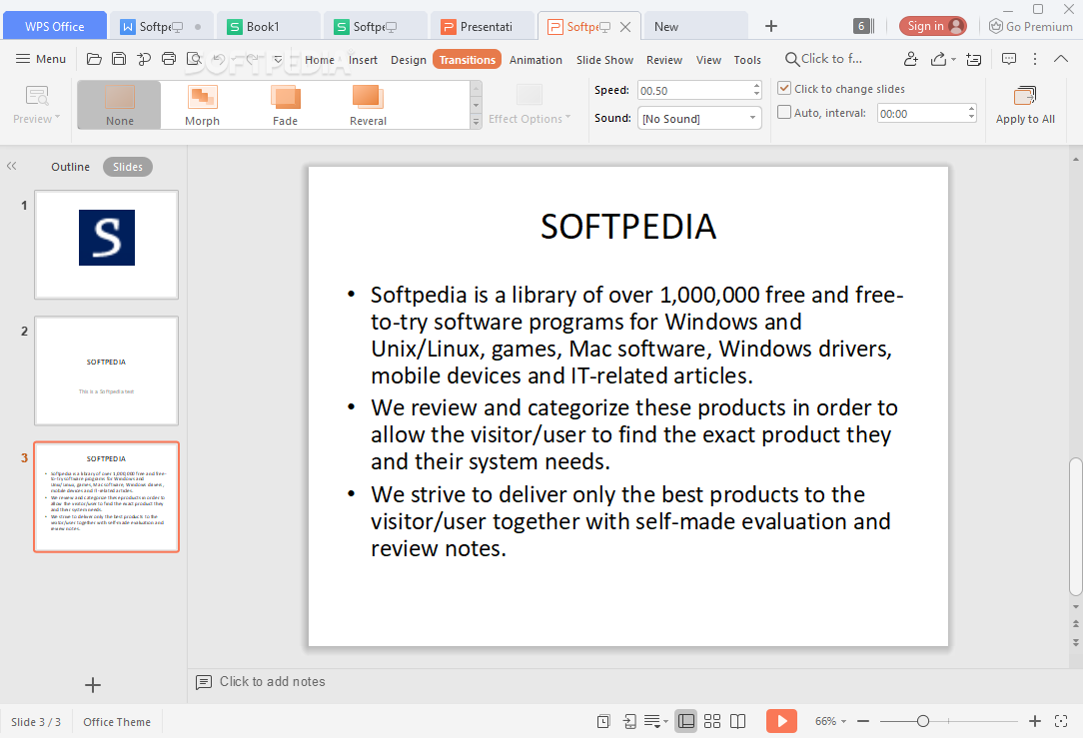
Task: Click the Export to PDF icon
Action: click(144, 59)
